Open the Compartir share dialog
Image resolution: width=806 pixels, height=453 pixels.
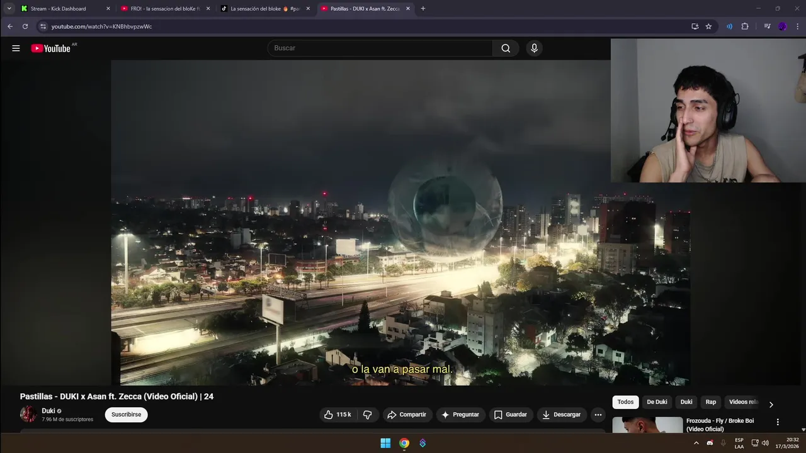point(407,415)
